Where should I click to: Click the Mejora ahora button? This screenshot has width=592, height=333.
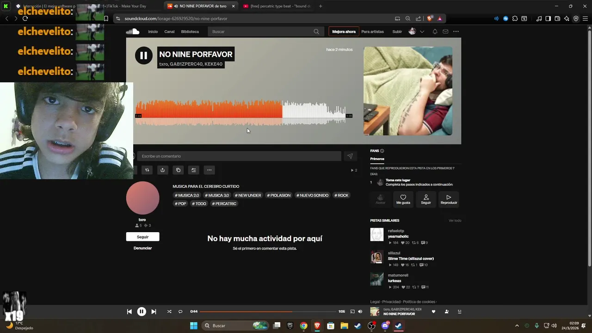click(344, 31)
